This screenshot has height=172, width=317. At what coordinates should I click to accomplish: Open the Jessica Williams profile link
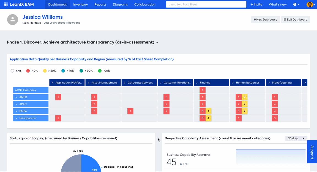[x=42, y=17]
